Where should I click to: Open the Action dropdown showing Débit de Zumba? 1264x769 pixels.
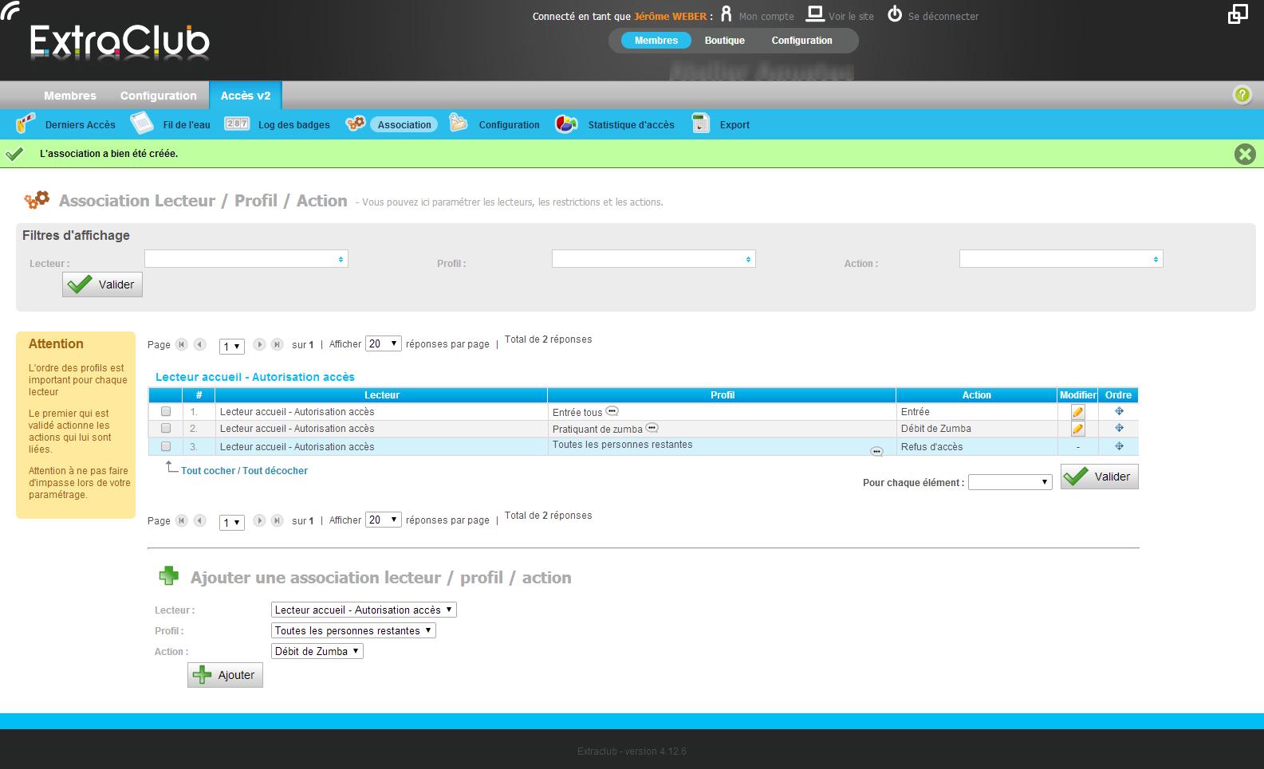click(x=317, y=651)
